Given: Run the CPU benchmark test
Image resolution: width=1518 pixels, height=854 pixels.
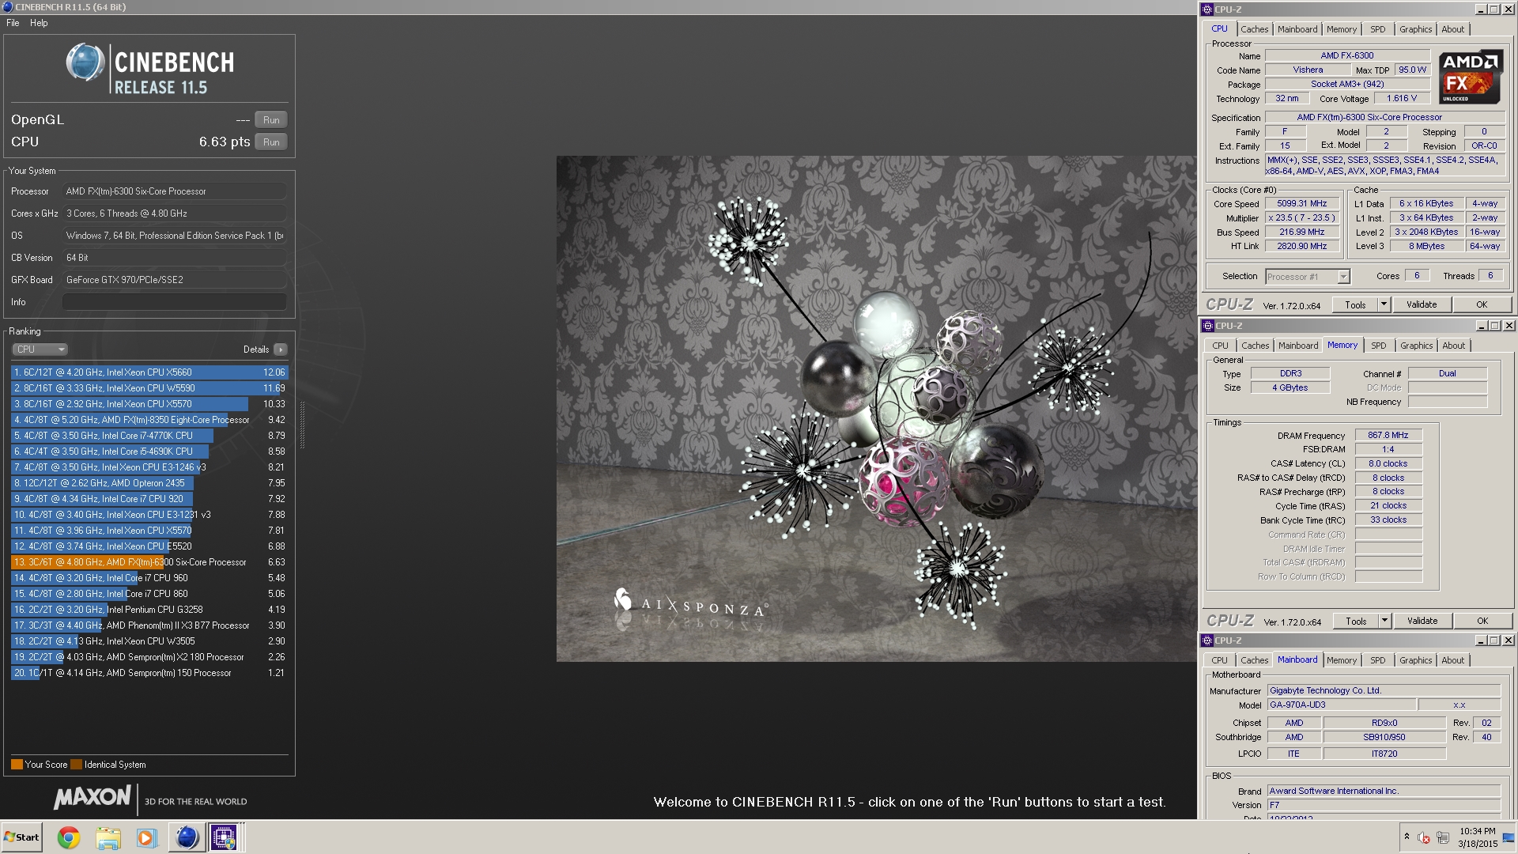Looking at the screenshot, I should pos(271,142).
